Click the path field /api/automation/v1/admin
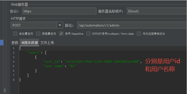 pos(132,25)
